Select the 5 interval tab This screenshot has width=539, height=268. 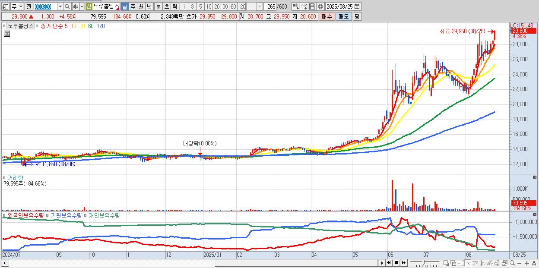200,6
